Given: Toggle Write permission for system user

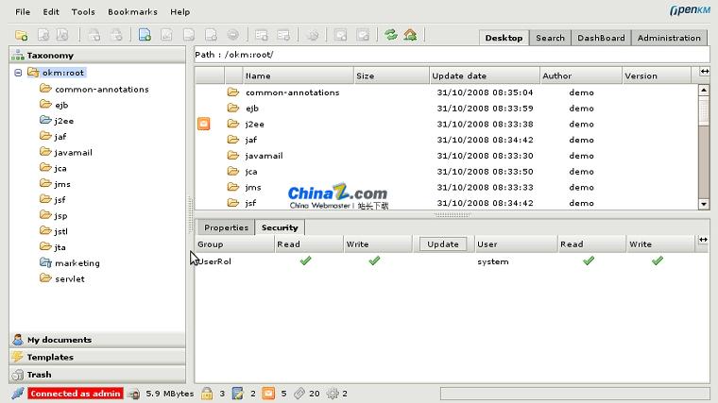Looking at the screenshot, I should [658, 260].
